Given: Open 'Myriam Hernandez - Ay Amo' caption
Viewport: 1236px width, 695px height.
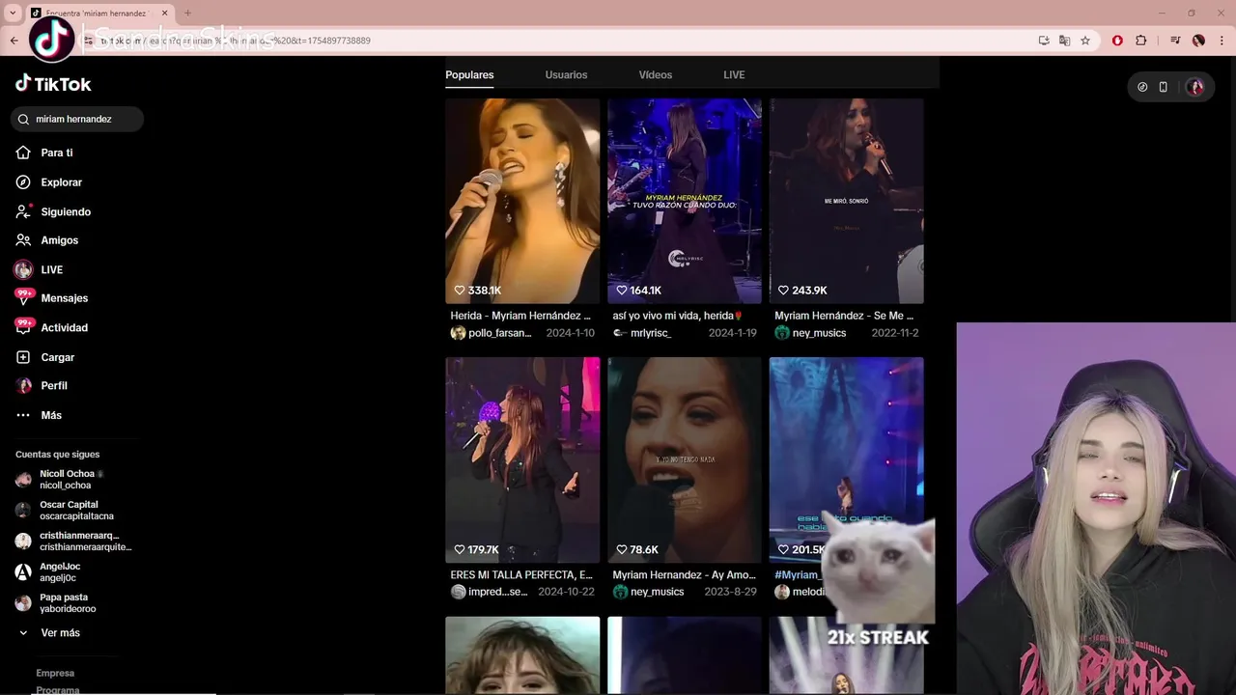Looking at the screenshot, I should point(684,575).
